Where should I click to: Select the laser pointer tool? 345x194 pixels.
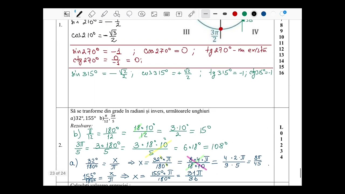192,14
